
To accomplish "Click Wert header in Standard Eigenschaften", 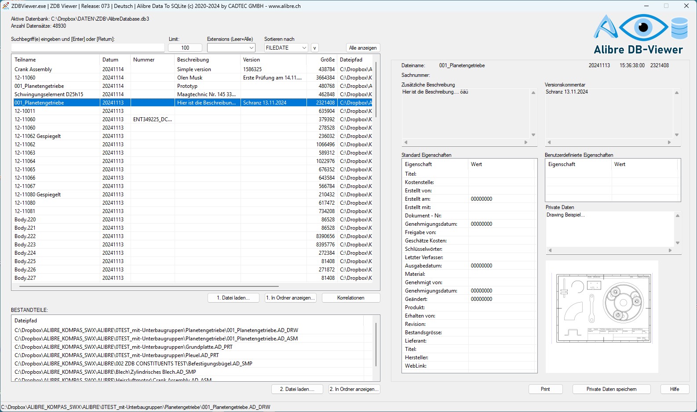I will pos(501,164).
